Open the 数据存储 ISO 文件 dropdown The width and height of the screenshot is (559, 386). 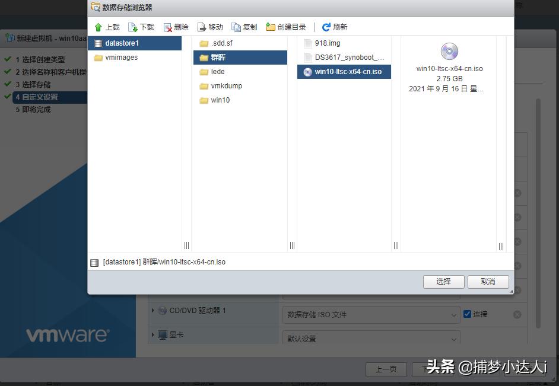point(371,314)
